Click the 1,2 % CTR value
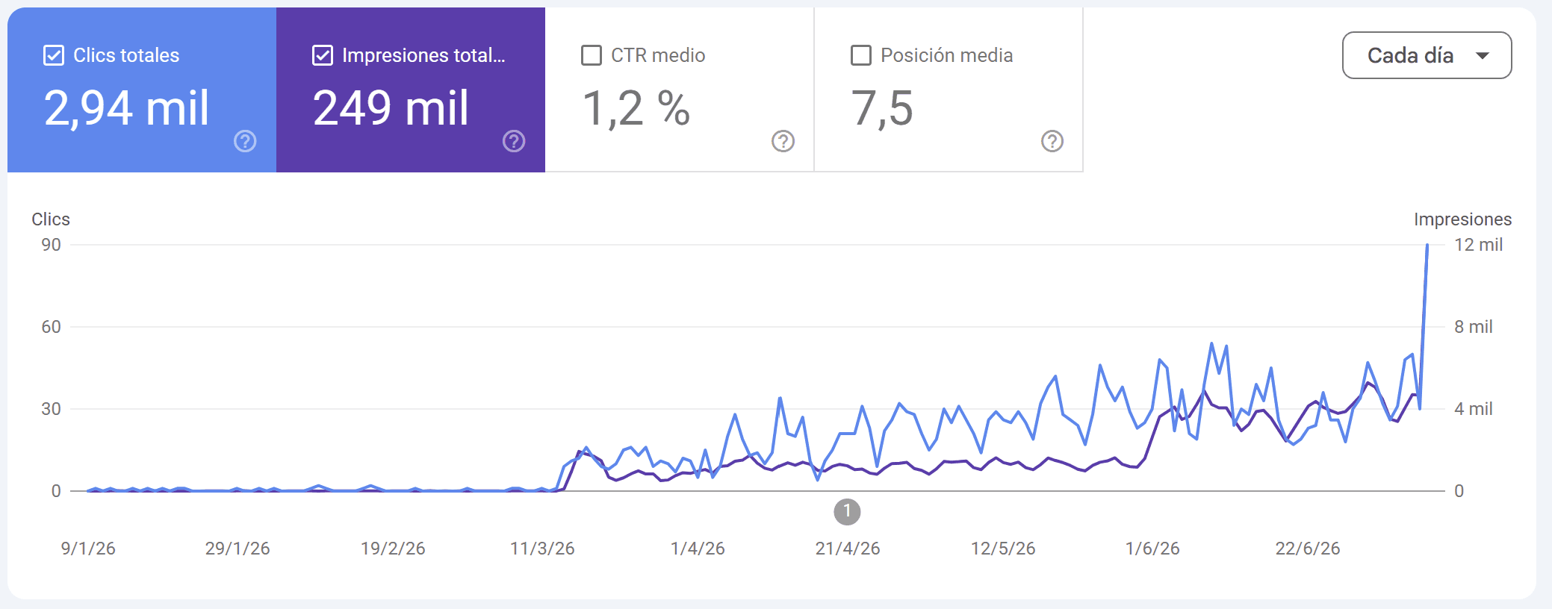The image size is (1552, 609). tap(636, 109)
